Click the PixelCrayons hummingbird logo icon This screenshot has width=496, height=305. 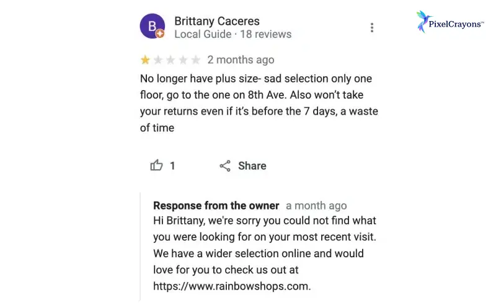tap(423, 22)
